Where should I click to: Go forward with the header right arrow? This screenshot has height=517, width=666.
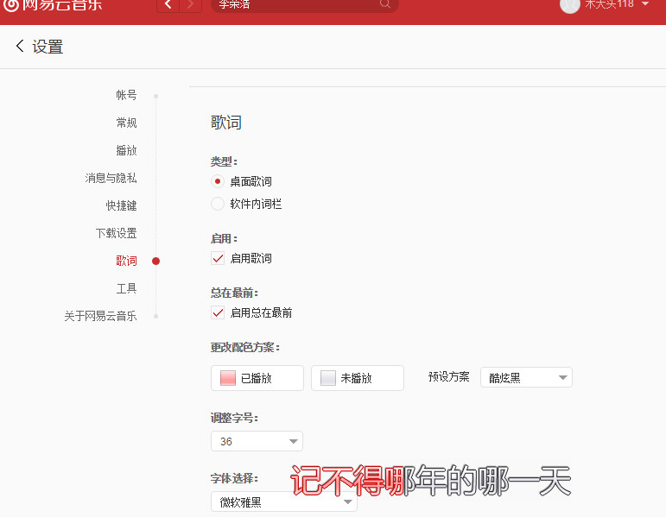tap(191, 5)
